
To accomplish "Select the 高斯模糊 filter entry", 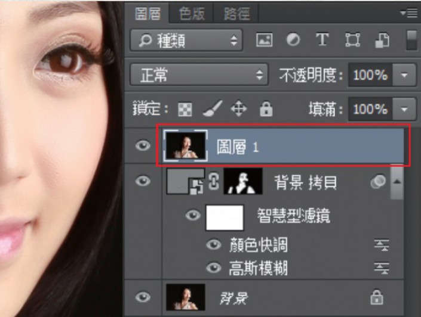I will click(259, 268).
